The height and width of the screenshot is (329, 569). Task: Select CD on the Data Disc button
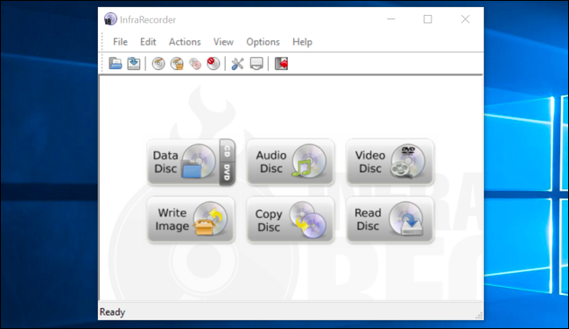click(x=228, y=150)
